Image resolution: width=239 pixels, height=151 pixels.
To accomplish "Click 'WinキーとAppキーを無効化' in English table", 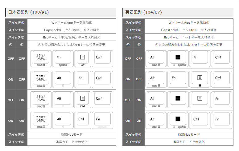I will click(x=189, y=22).
